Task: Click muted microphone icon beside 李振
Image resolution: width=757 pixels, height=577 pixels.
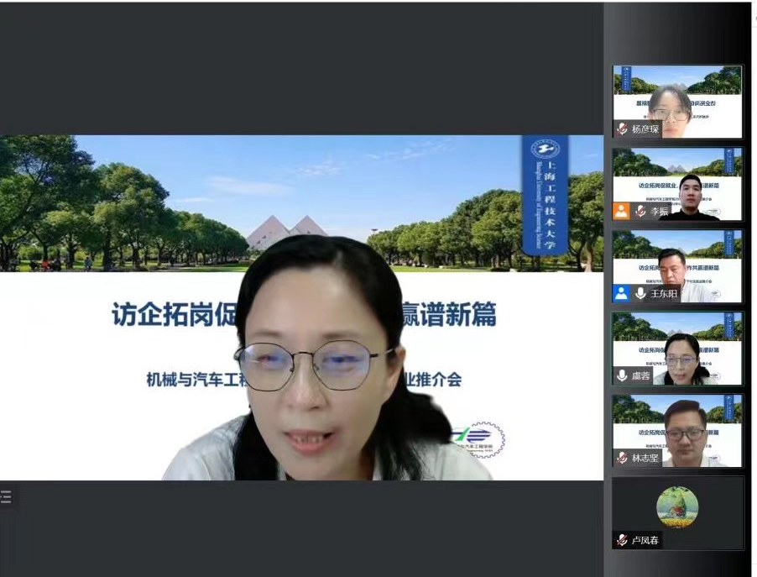Action: coord(641,211)
